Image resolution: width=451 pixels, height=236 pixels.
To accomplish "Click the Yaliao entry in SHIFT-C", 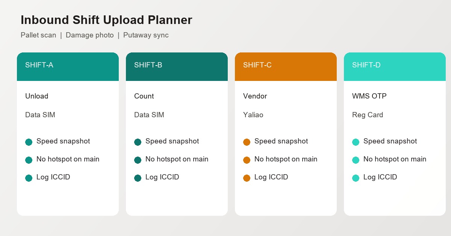I will click(x=253, y=115).
